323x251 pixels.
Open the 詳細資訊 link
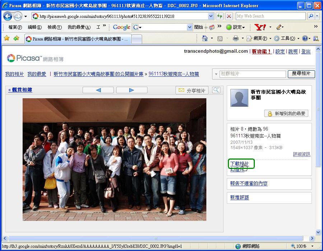pos(301,154)
